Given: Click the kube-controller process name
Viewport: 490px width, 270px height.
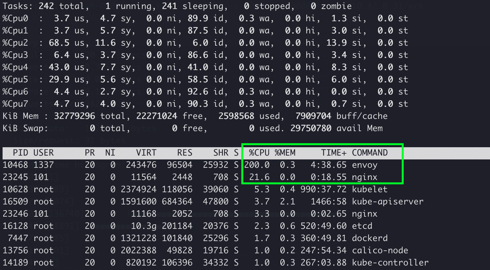Looking at the screenshot, I should [390, 263].
